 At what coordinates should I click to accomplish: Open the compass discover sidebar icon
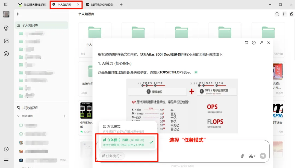6,54
